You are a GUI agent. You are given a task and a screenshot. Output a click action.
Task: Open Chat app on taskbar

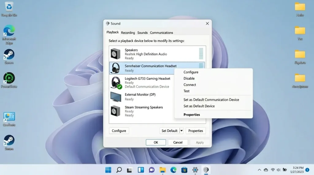(x=151, y=170)
